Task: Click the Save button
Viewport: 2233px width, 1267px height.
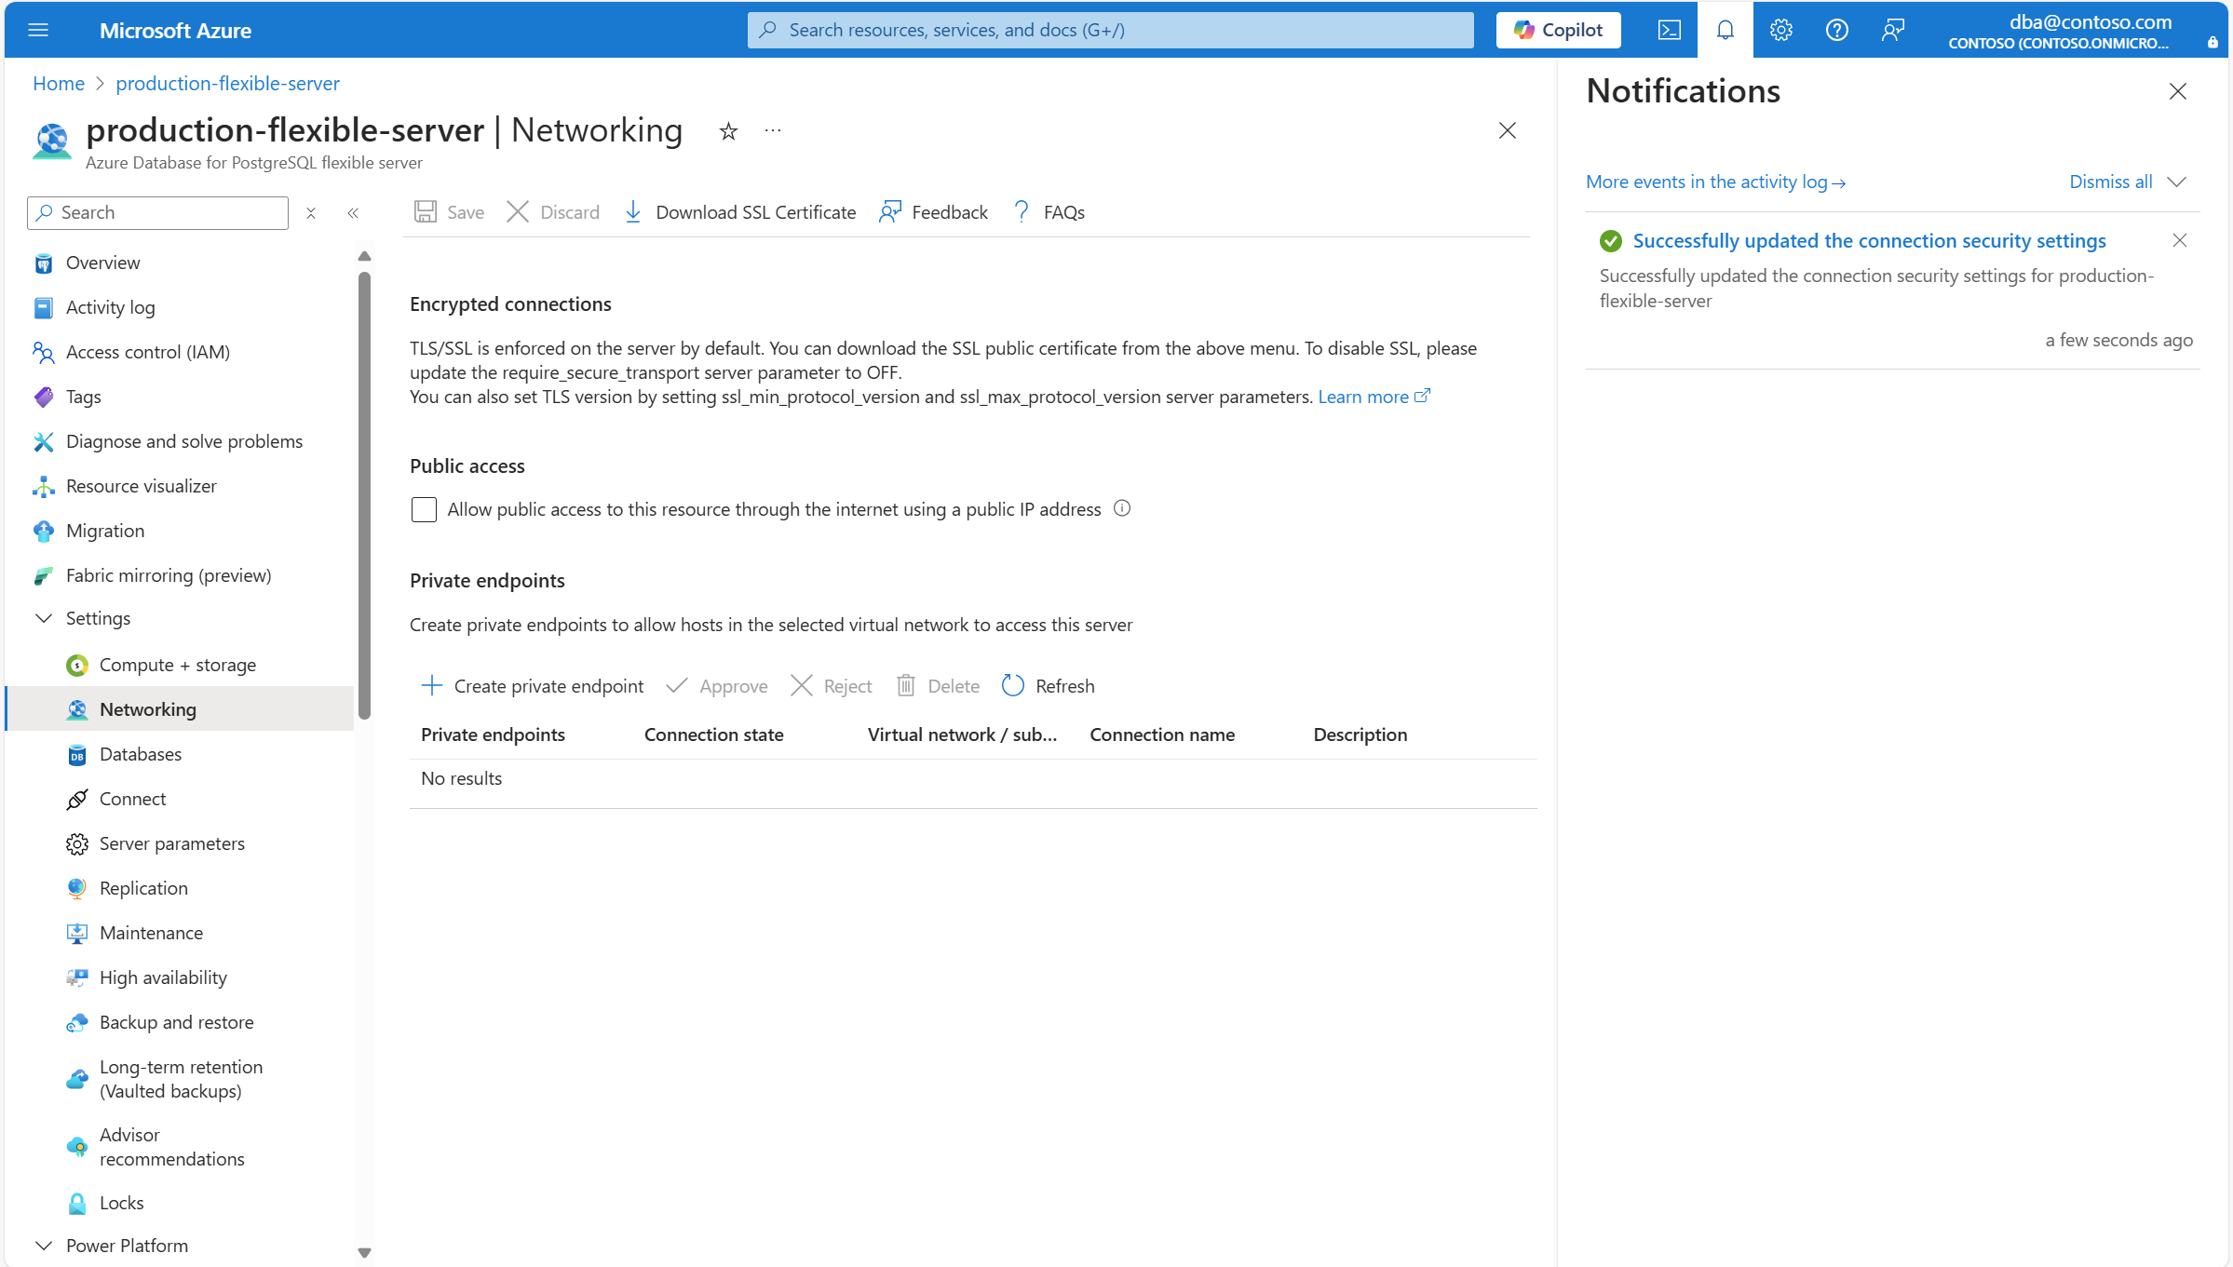Action: [448, 211]
